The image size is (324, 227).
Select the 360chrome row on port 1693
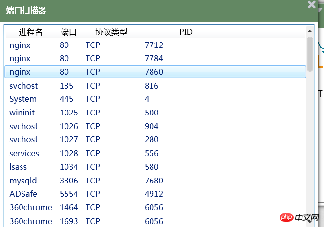coord(155,221)
